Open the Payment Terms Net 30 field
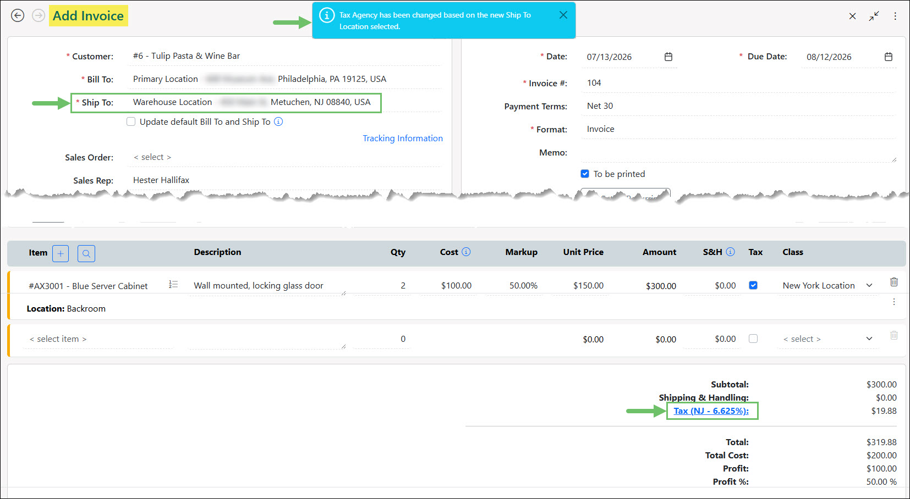 [739, 106]
